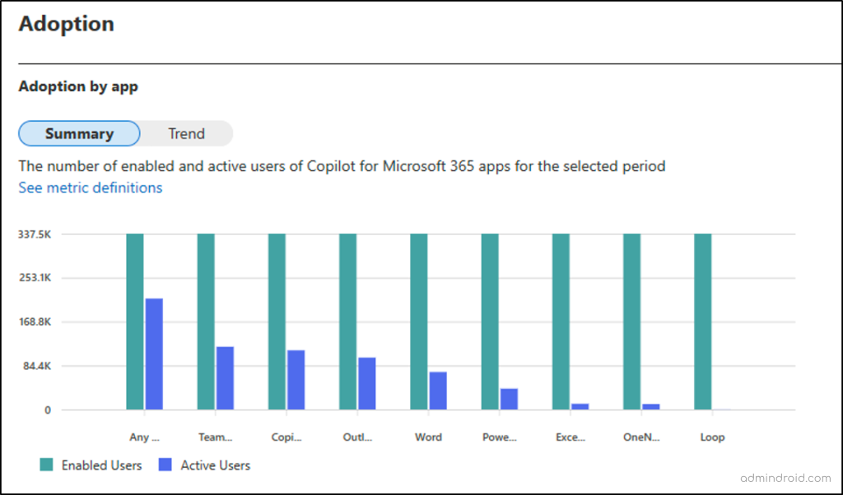
Task: Switch to the Trend view
Action: tap(186, 133)
